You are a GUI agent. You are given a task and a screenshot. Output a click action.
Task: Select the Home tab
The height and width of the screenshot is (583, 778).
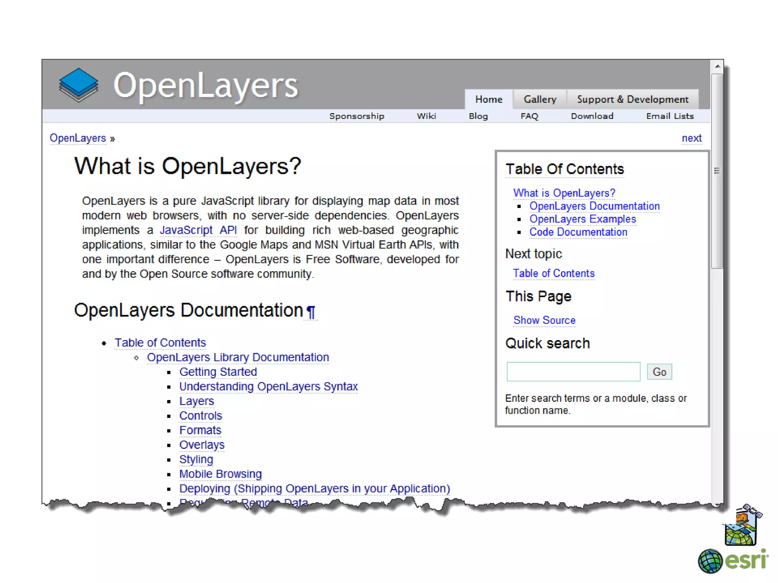click(489, 99)
